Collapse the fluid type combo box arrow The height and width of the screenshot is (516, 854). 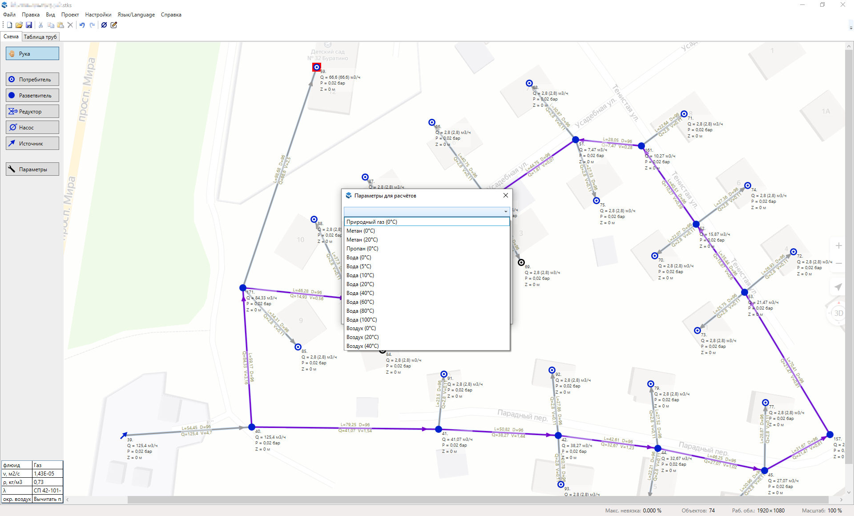(506, 211)
